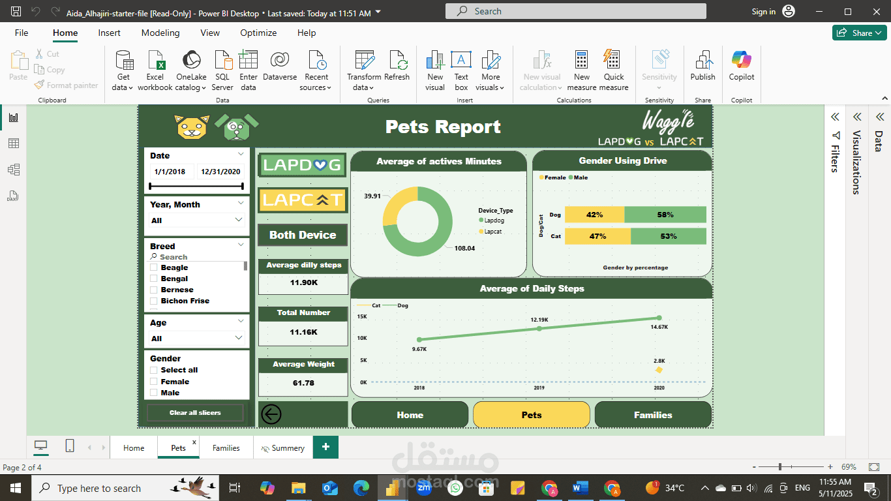Click Clear all slicers button
This screenshot has width=891, height=501.
pos(195,412)
